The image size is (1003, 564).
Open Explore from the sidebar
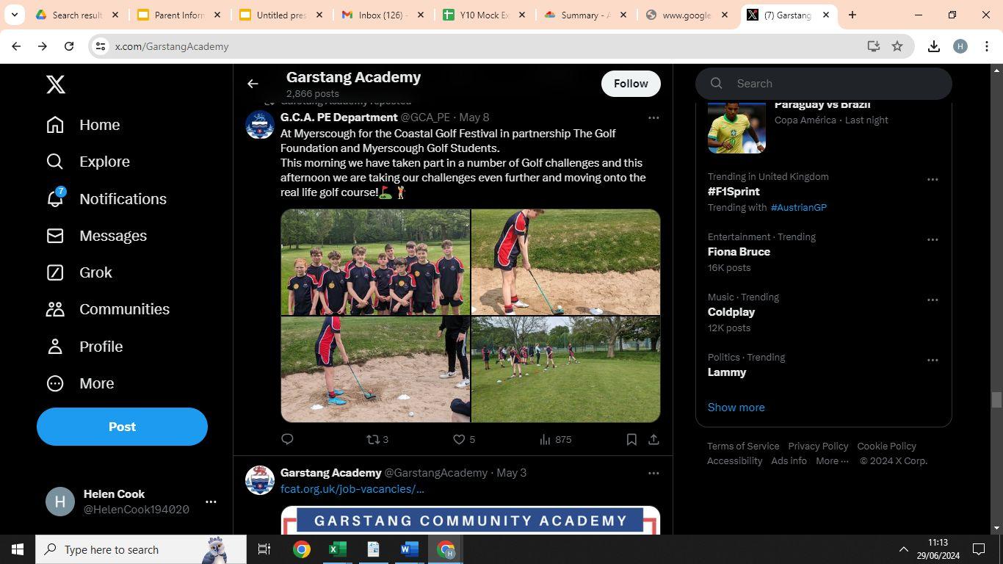coord(88,162)
